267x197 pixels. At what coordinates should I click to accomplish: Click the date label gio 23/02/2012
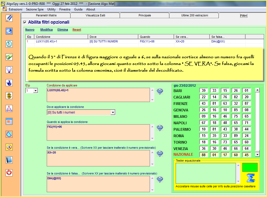pyautogui.click(x=185, y=86)
